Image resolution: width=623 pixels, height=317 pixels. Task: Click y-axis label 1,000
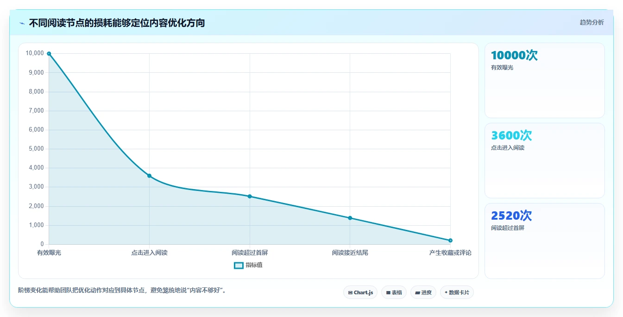[36, 225]
